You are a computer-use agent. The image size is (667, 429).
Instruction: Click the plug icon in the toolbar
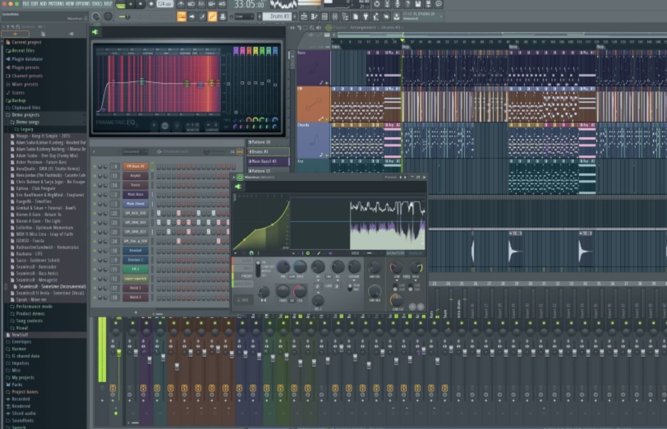click(366, 17)
